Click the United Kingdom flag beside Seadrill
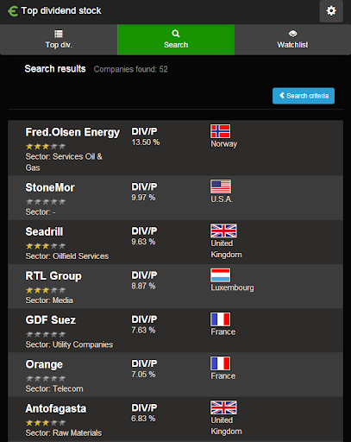The image size is (351, 442). 223,230
